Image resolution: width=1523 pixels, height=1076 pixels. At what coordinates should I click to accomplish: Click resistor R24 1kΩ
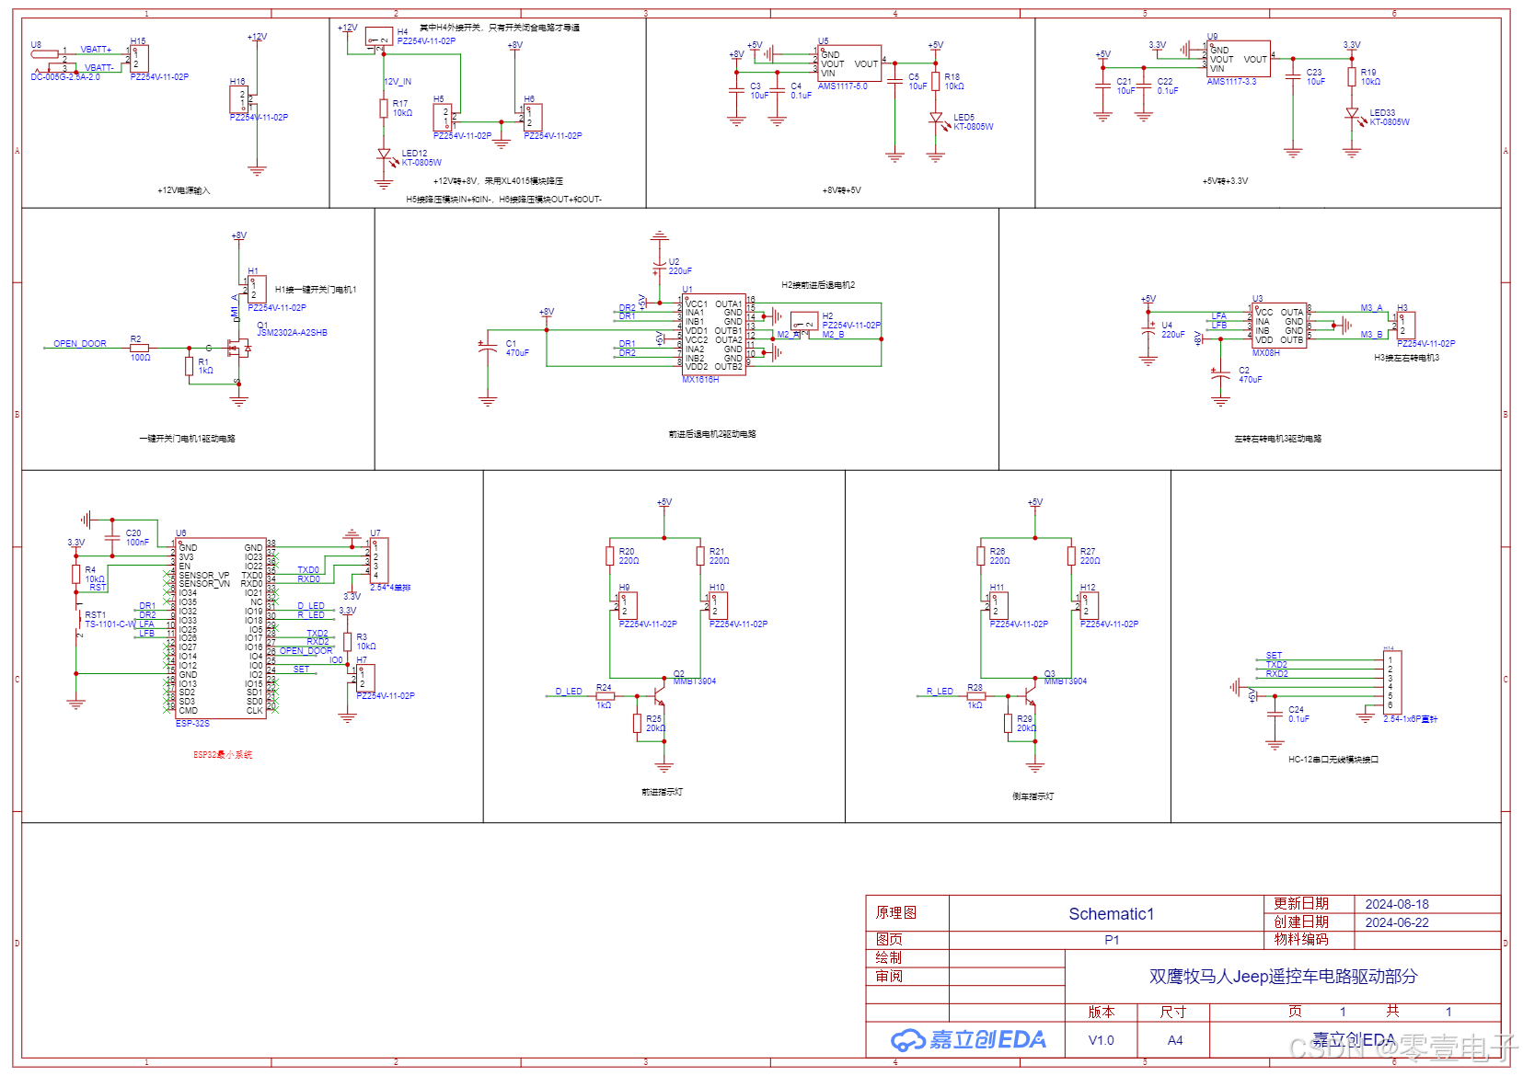coord(606,696)
